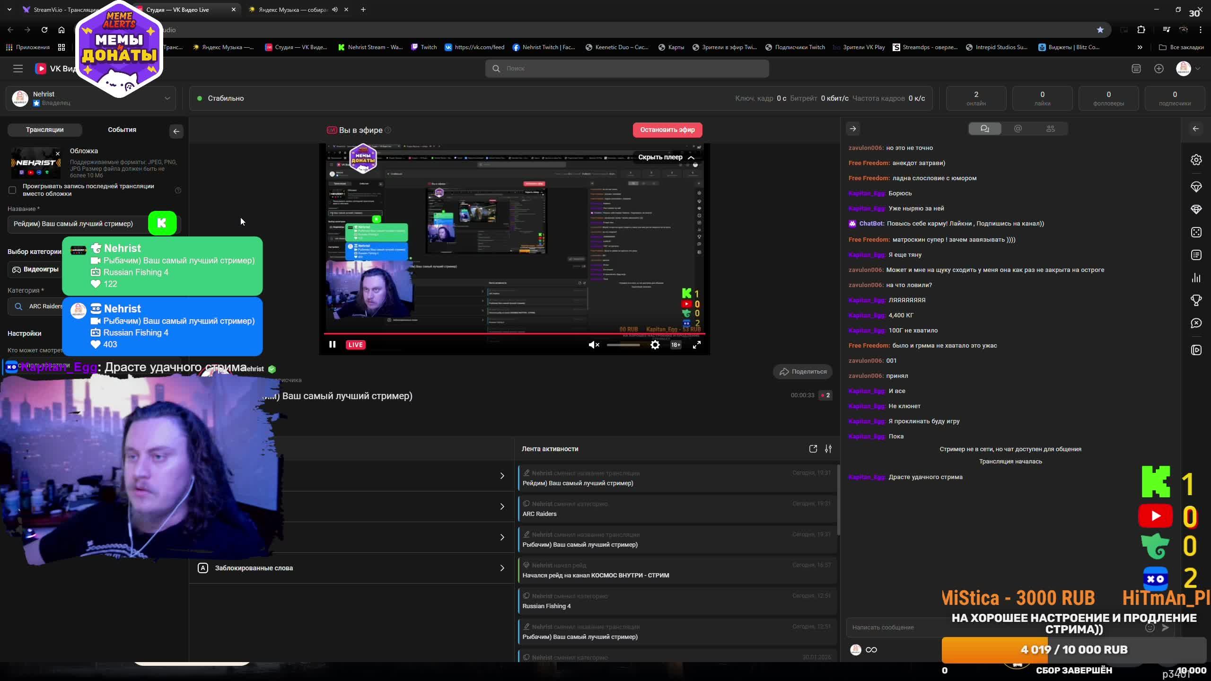Expand the Nehrist channel selector dropdown

167,98
